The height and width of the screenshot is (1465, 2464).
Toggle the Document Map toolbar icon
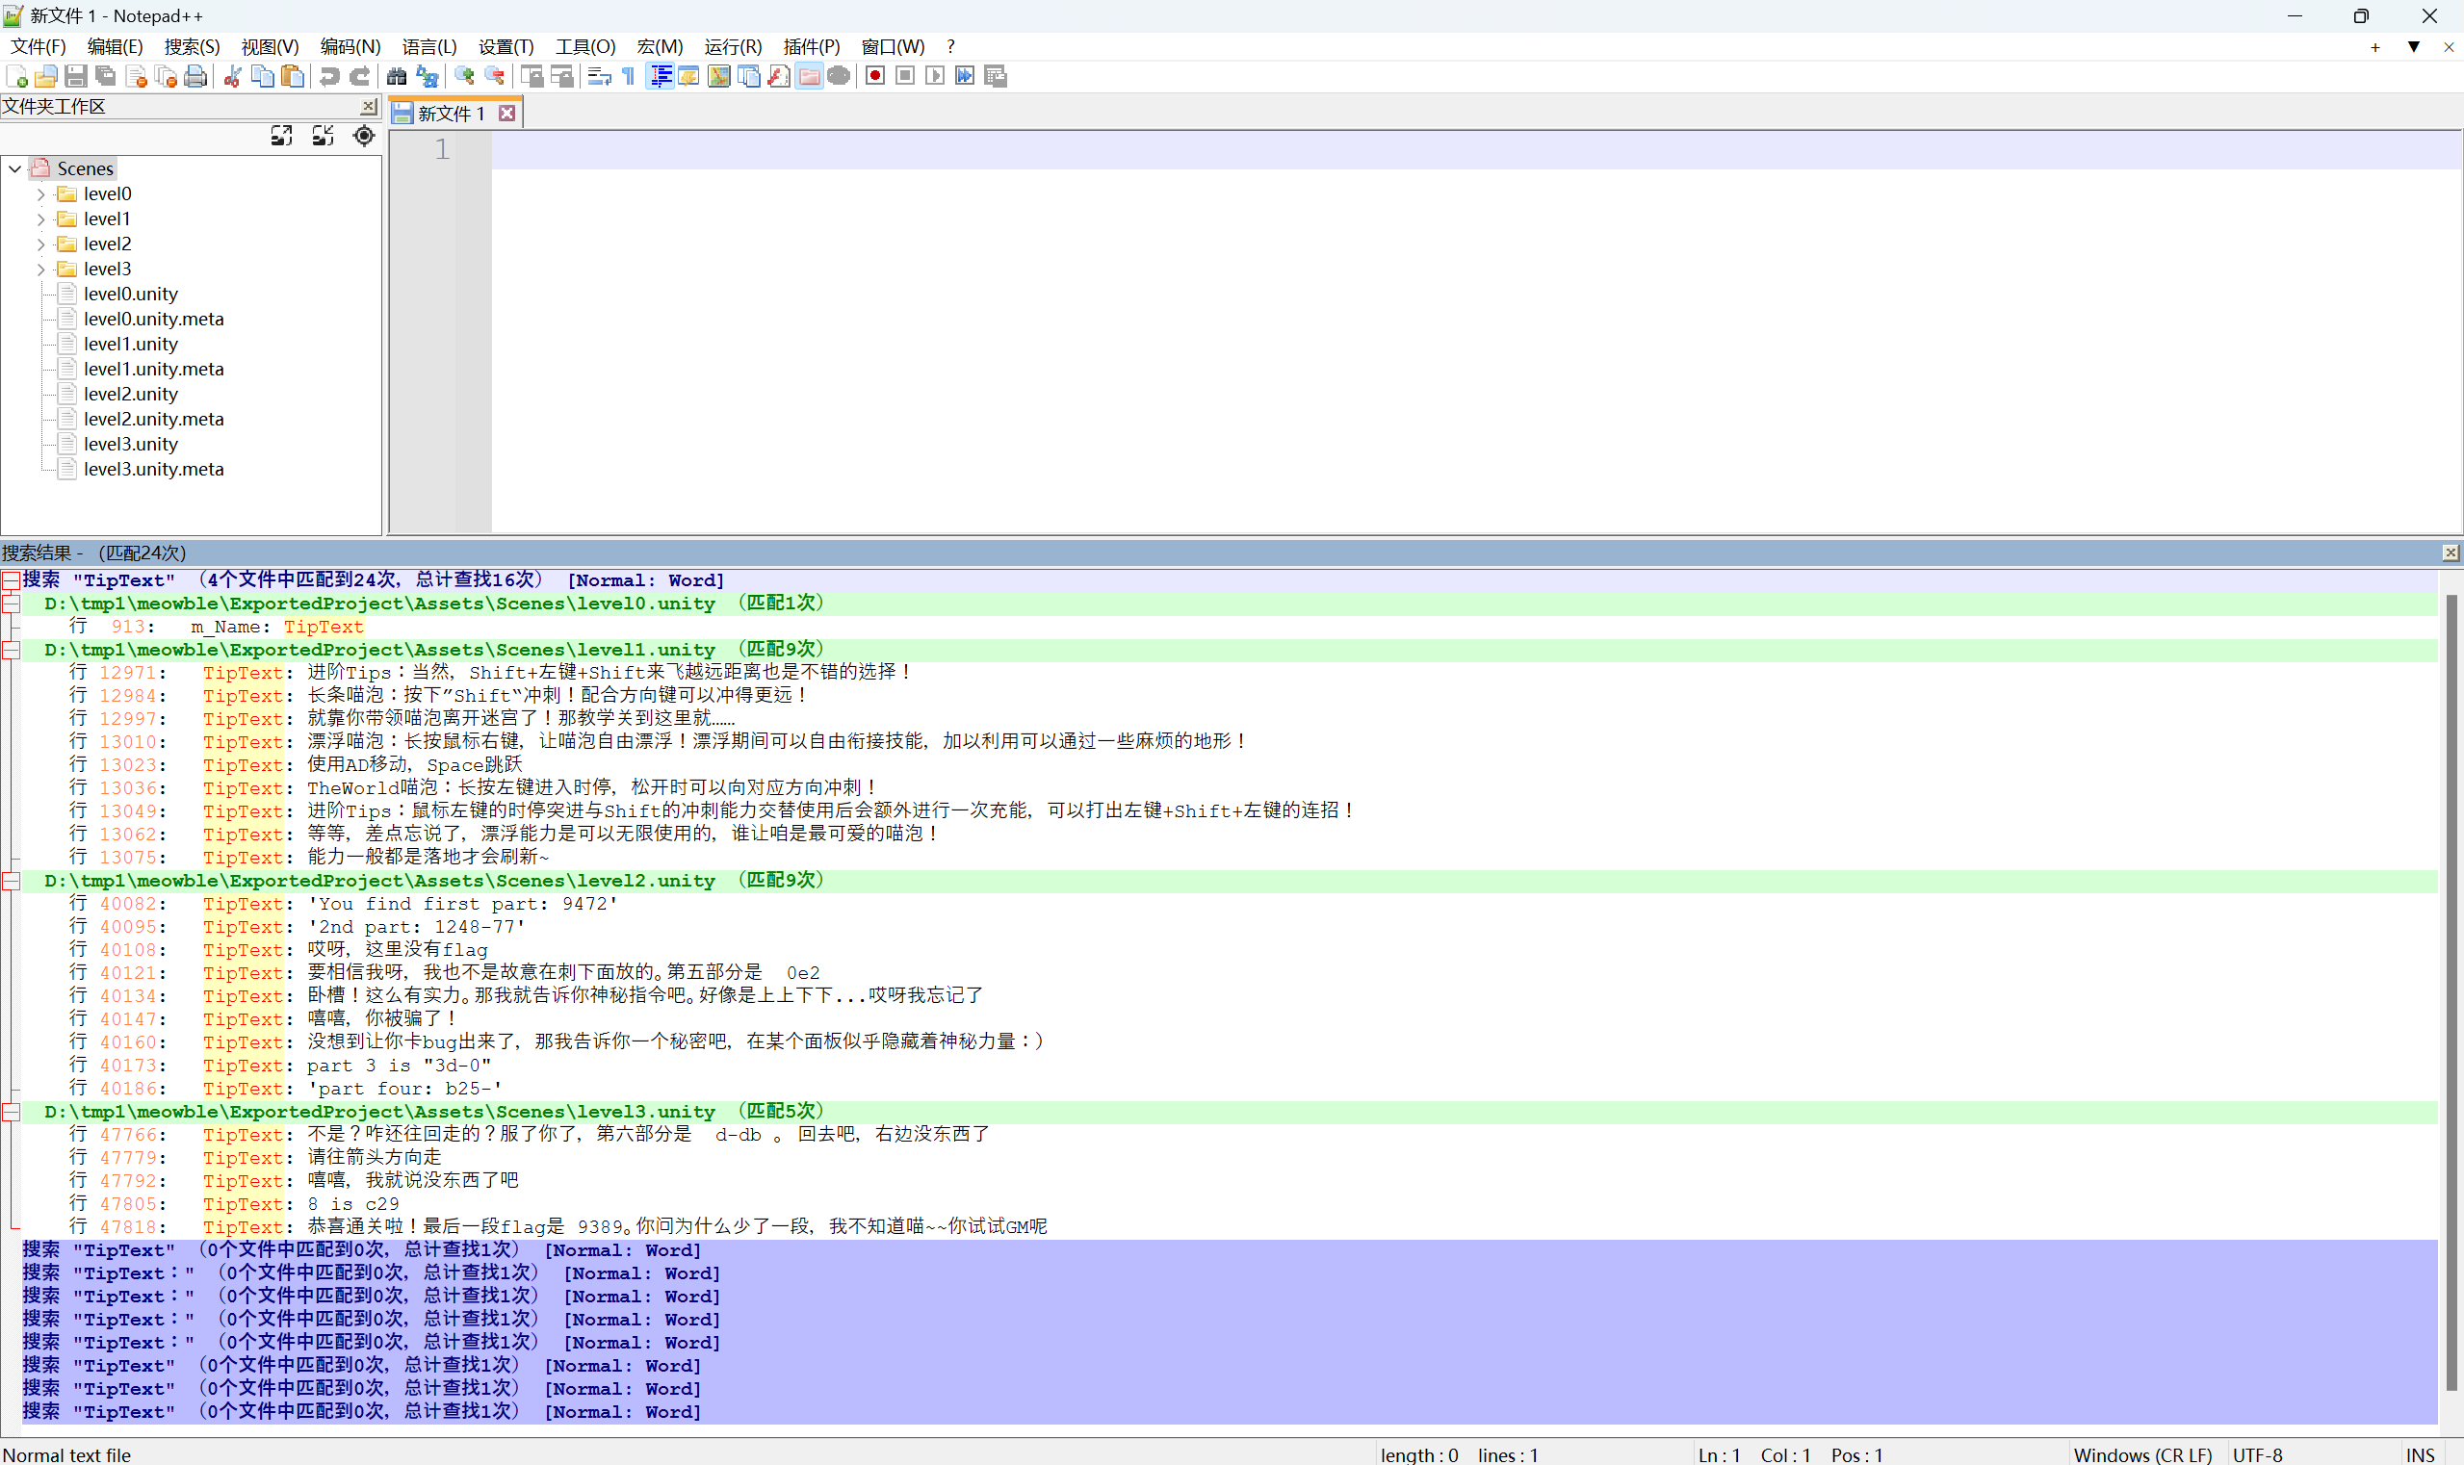tap(719, 76)
